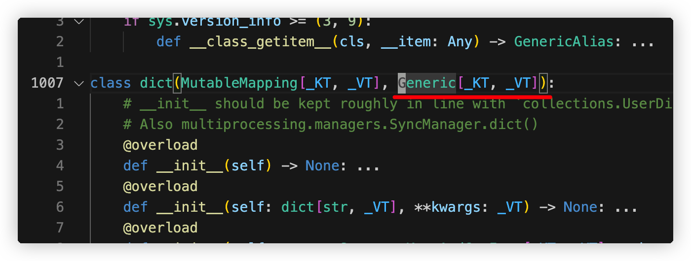Click relative line number 6 in gutter
This screenshot has height=261, width=691.
tap(60, 207)
